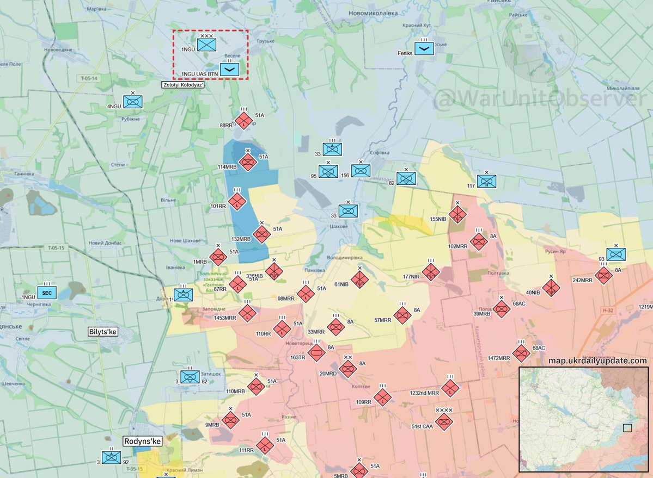Select the Bilyts'ke town label
This screenshot has width=653, height=478.
pyautogui.click(x=103, y=331)
